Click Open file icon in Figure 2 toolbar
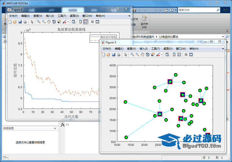 (108, 55)
